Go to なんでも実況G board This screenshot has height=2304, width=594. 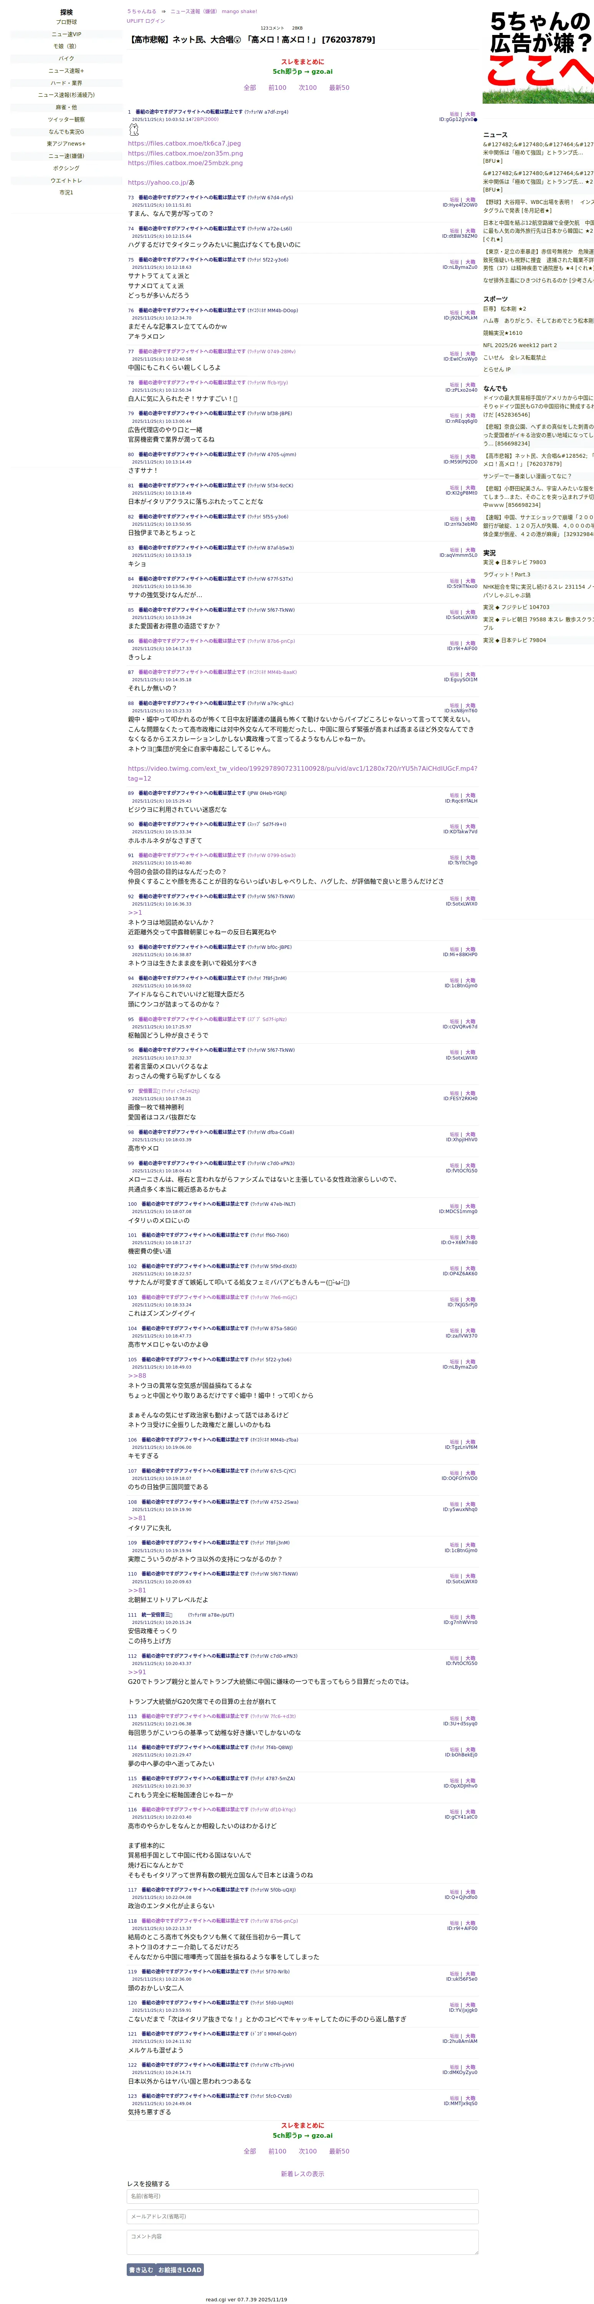66,131
